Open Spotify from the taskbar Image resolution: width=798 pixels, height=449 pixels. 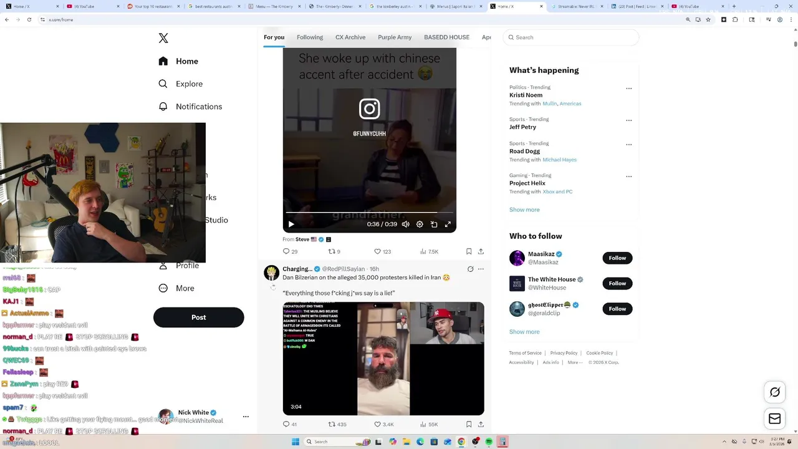coord(489,442)
